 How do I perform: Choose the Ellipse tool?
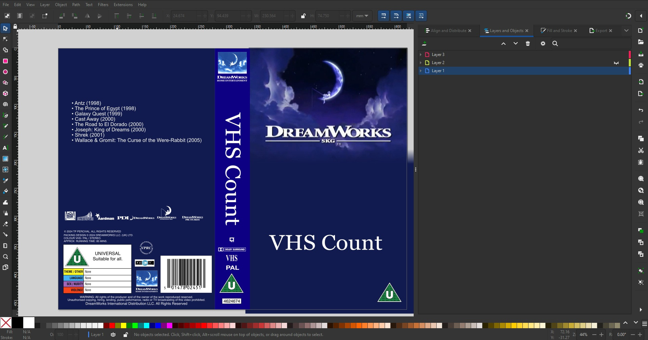tap(5, 72)
